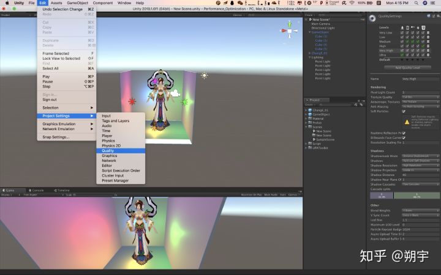441x275 pixels.
Task: Switch to the Console tab
Action: (37, 190)
